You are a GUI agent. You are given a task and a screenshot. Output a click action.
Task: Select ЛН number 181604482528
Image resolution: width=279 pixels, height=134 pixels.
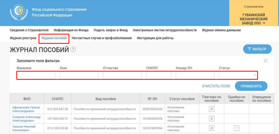click(x=152, y=119)
